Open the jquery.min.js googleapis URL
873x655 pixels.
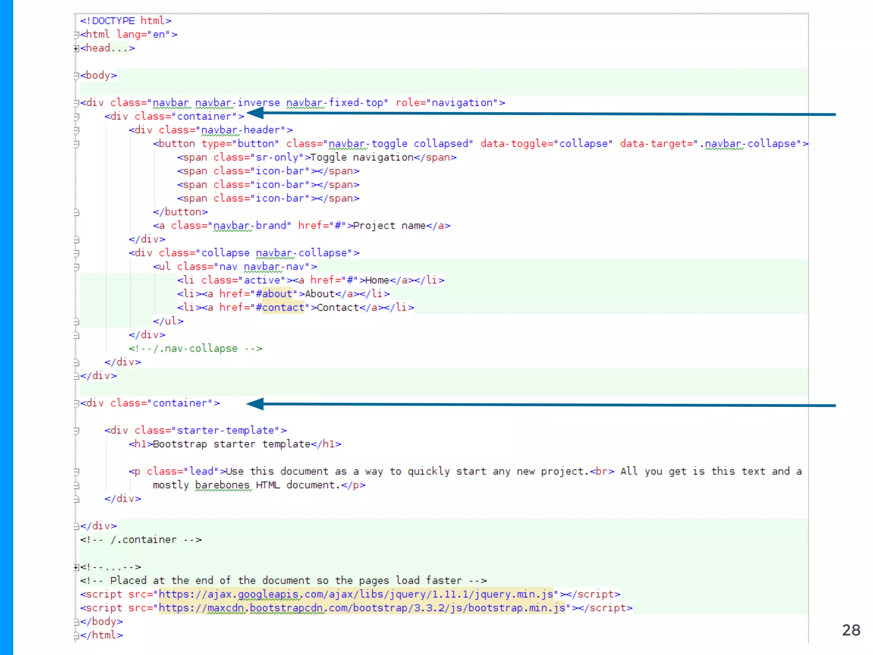pos(356,594)
